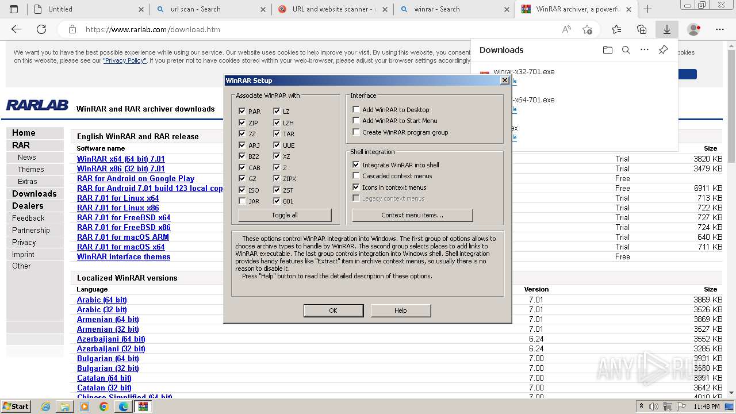Toggle Icons in context menus
736x414 pixels.
click(356, 187)
